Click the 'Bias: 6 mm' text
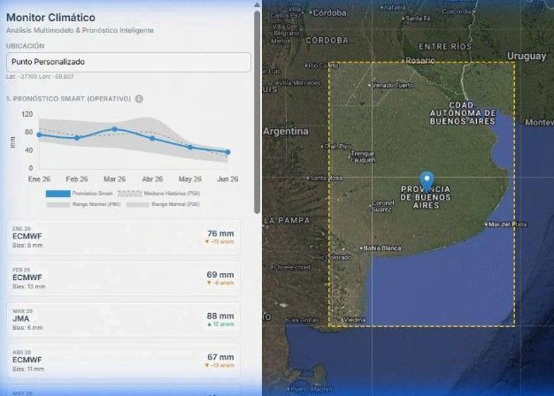This screenshot has width=554, height=396. (27, 328)
